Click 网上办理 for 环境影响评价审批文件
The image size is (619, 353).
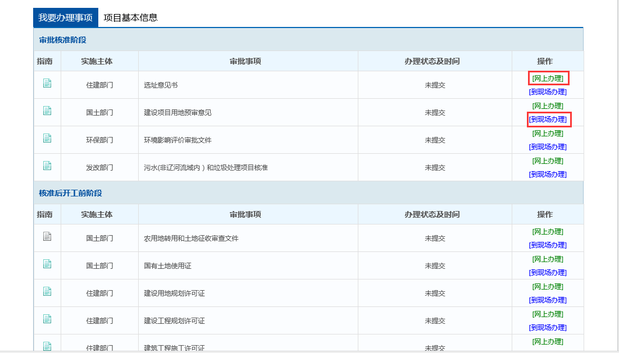click(548, 134)
